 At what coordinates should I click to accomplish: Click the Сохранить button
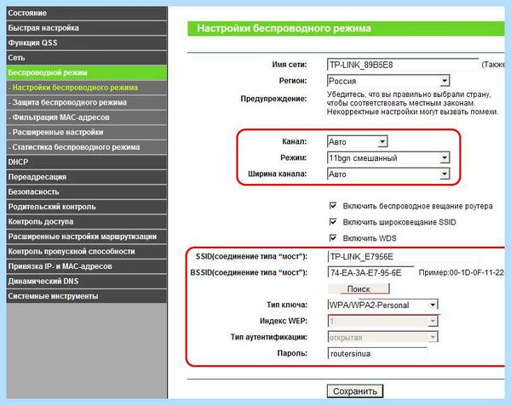tap(355, 391)
